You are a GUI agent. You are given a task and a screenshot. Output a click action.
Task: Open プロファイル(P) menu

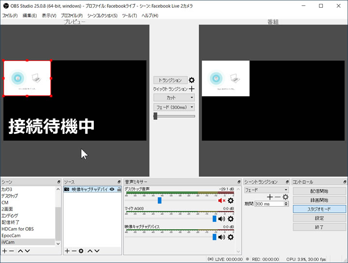coord(72,15)
